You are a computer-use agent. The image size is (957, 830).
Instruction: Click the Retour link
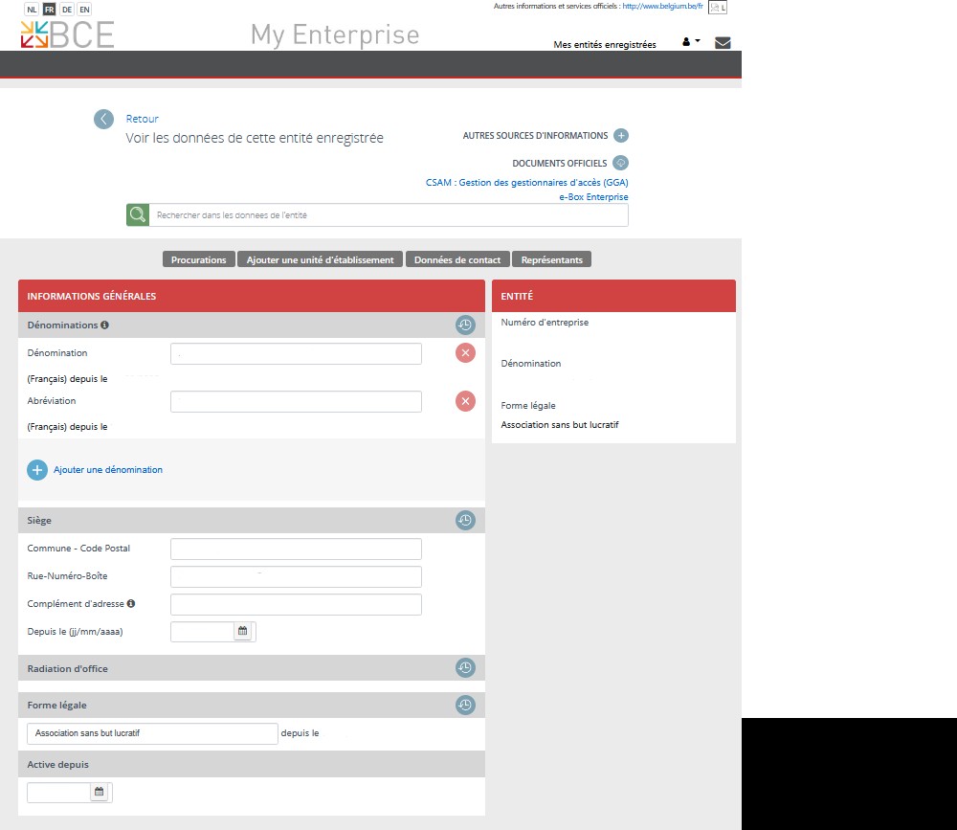(x=143, y=119)
